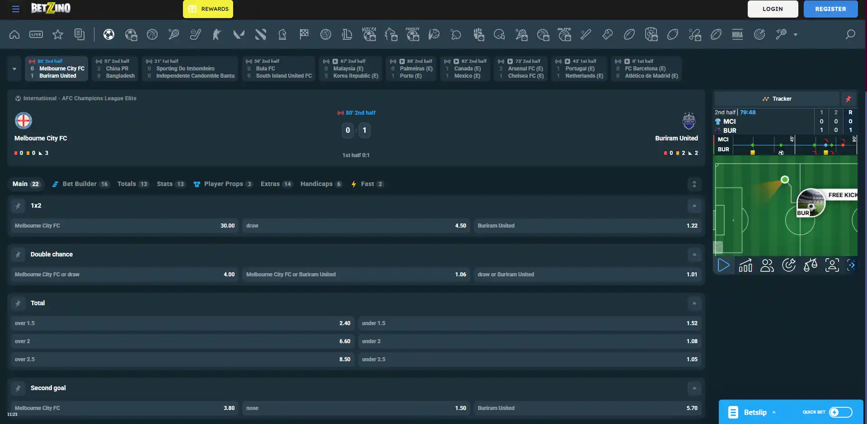Select the American football helmet icon
Image resolution: width=867 pixels, height=424 pixels.
[x=499, y=34]
